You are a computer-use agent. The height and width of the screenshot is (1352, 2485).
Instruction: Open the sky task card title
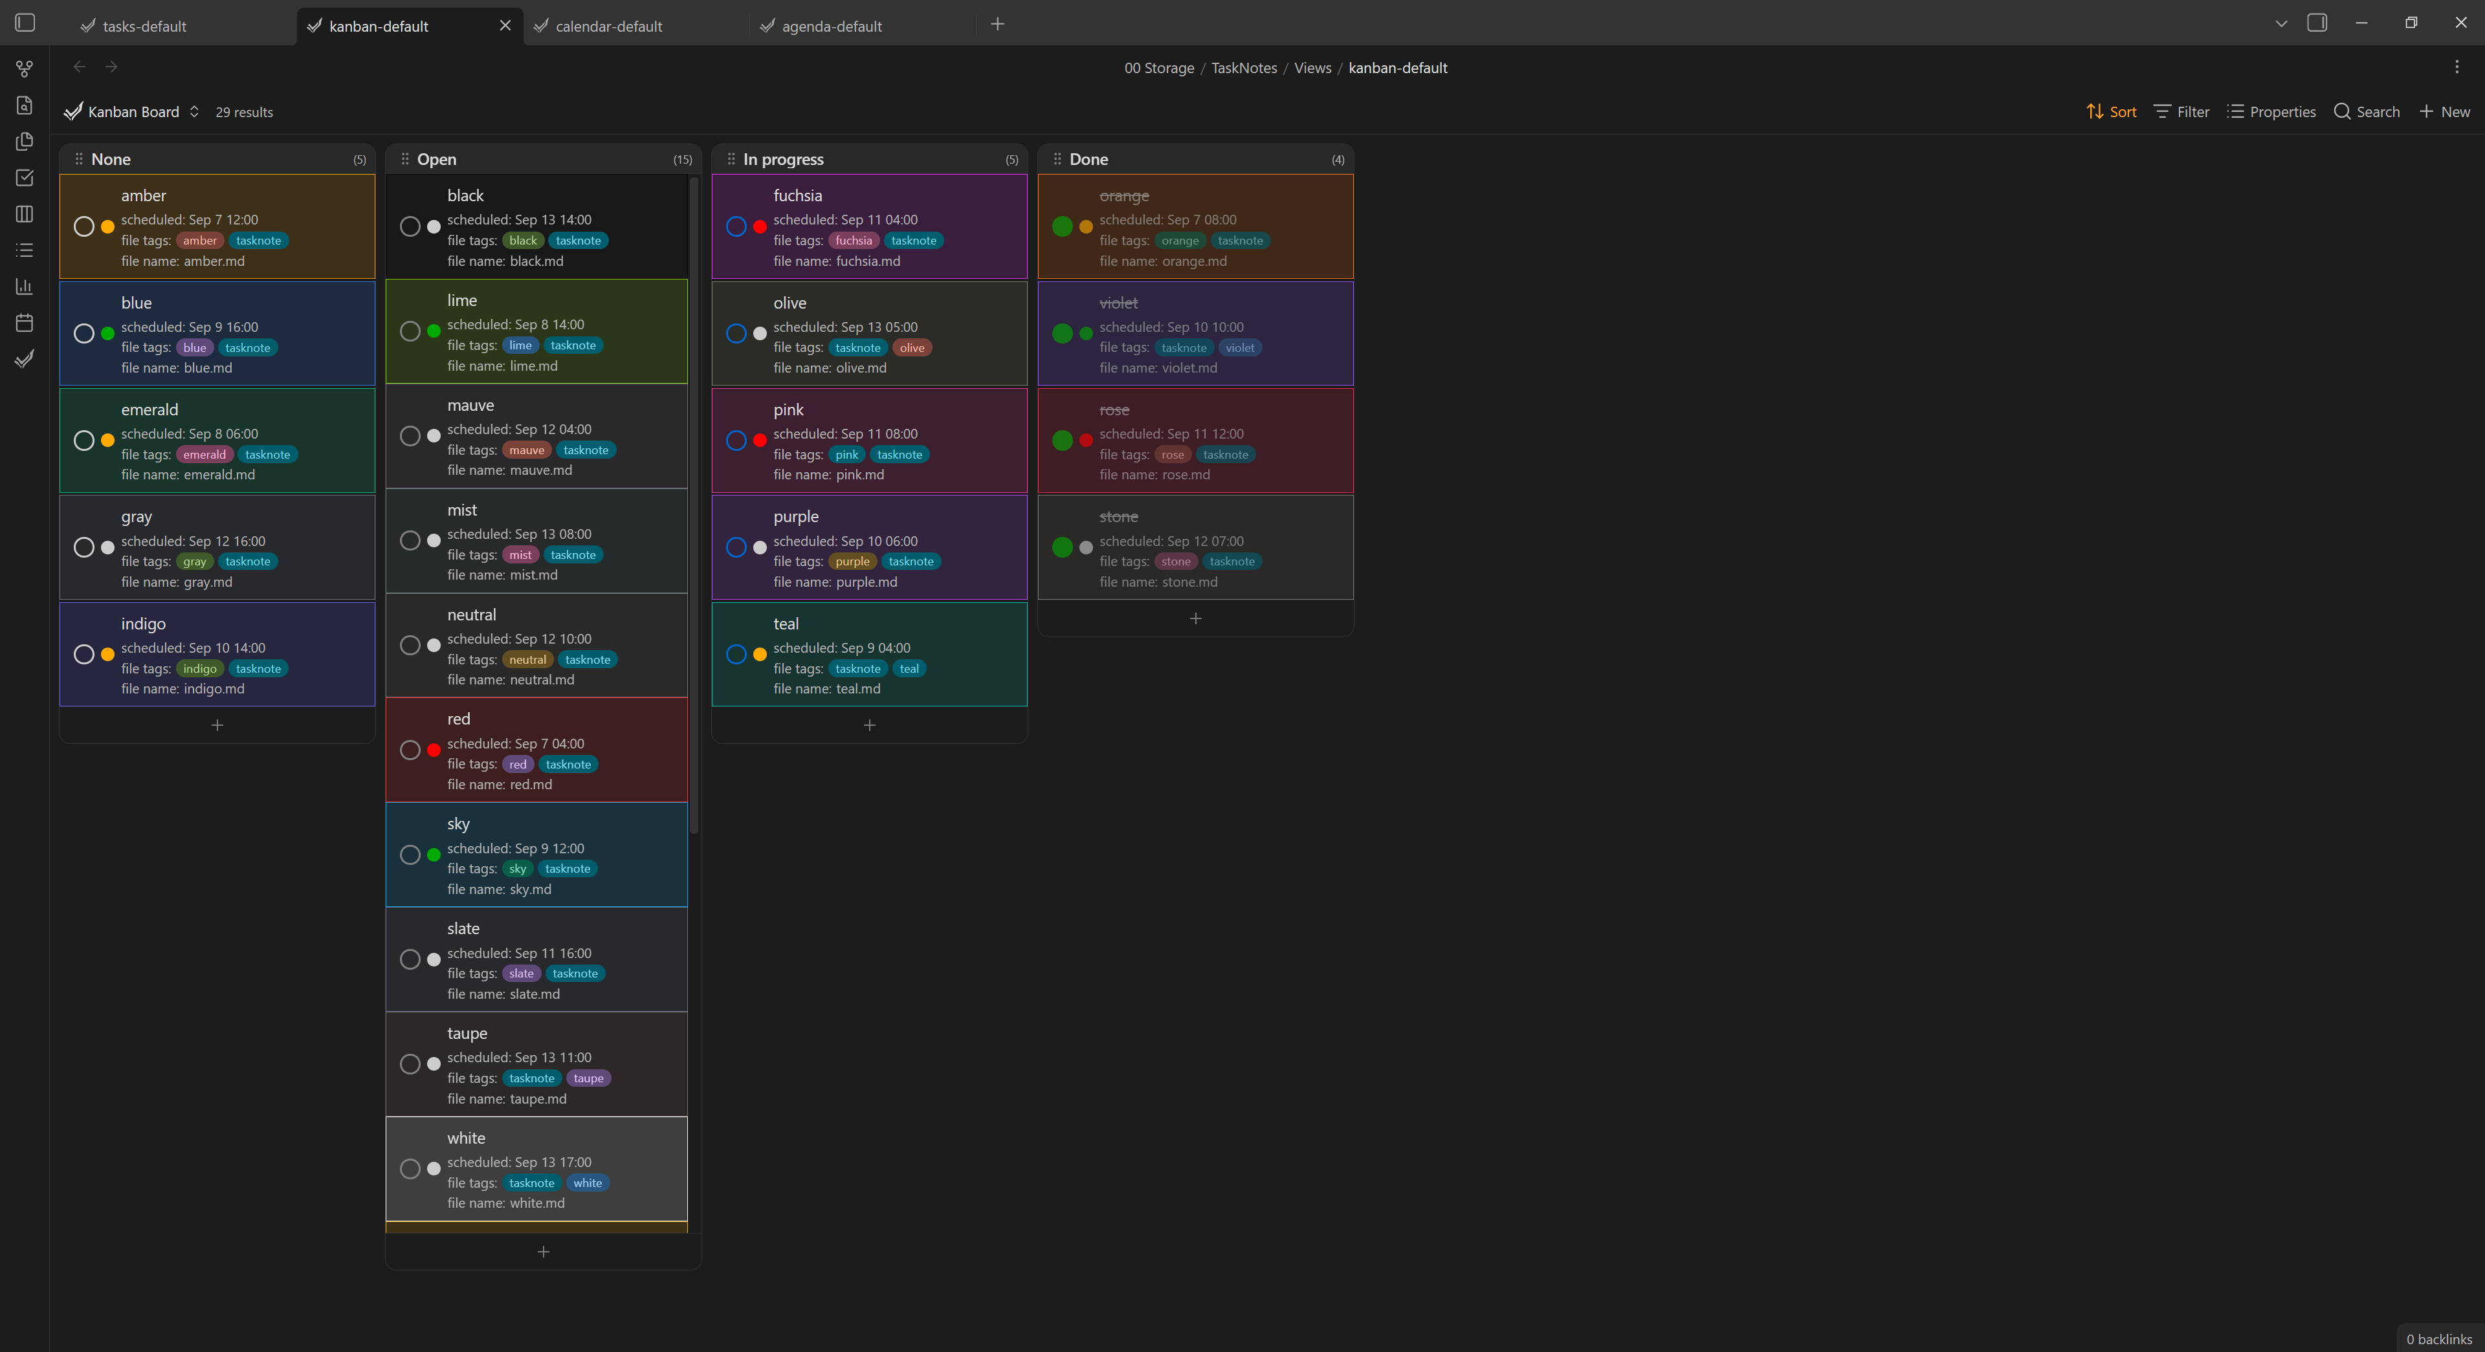pos(458,823)
